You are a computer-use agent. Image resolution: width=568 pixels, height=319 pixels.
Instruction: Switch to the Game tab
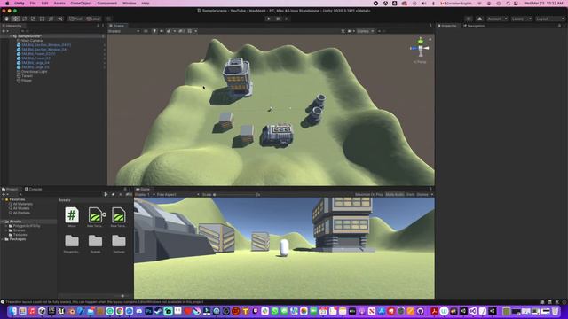click(x=143, y=189)
